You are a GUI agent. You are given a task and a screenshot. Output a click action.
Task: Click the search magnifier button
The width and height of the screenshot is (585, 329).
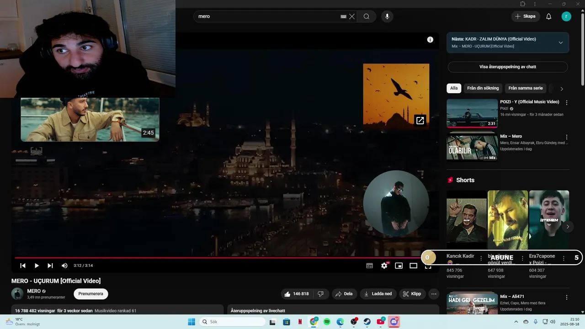pos(367,16)
